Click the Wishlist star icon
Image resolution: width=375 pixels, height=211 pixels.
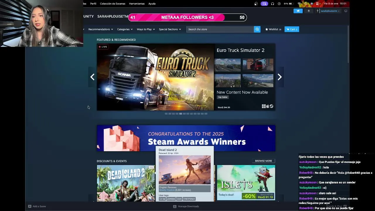click(267, 29)
